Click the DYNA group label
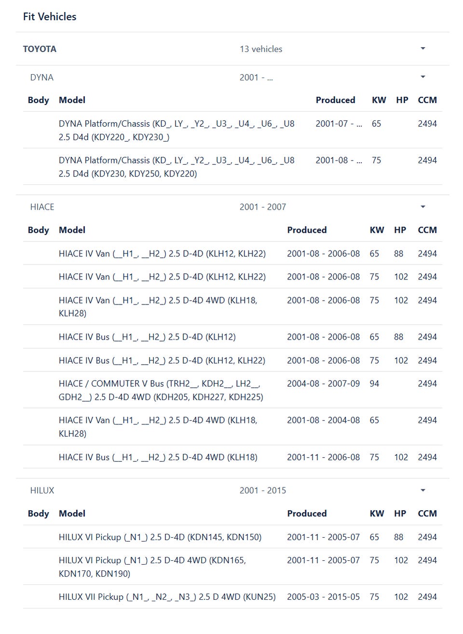The height and width of the screenshot is (634, 463). click(x=42, y=78)
